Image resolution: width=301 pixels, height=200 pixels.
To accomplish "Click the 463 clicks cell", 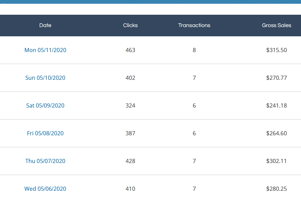I will click(130, 50).
